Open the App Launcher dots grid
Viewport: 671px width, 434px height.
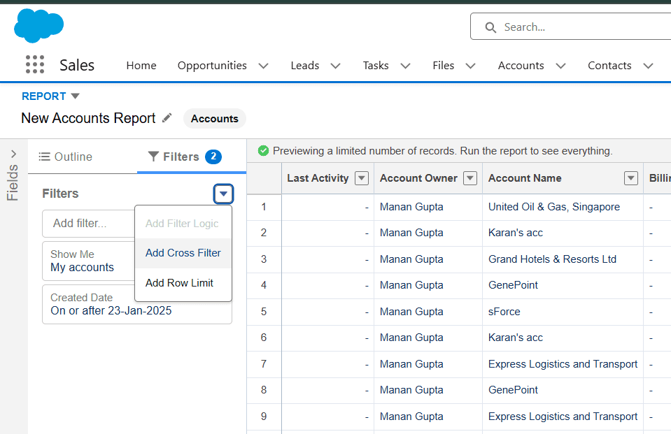[35, 64]
